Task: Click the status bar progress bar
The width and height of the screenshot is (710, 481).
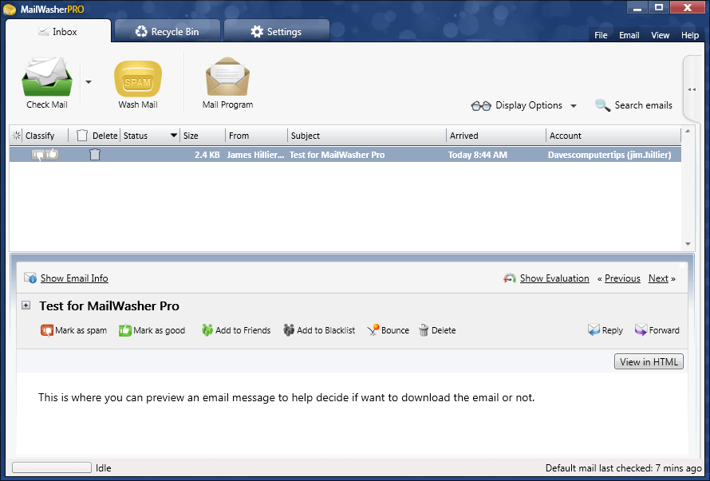Action: tap(52, 467)
